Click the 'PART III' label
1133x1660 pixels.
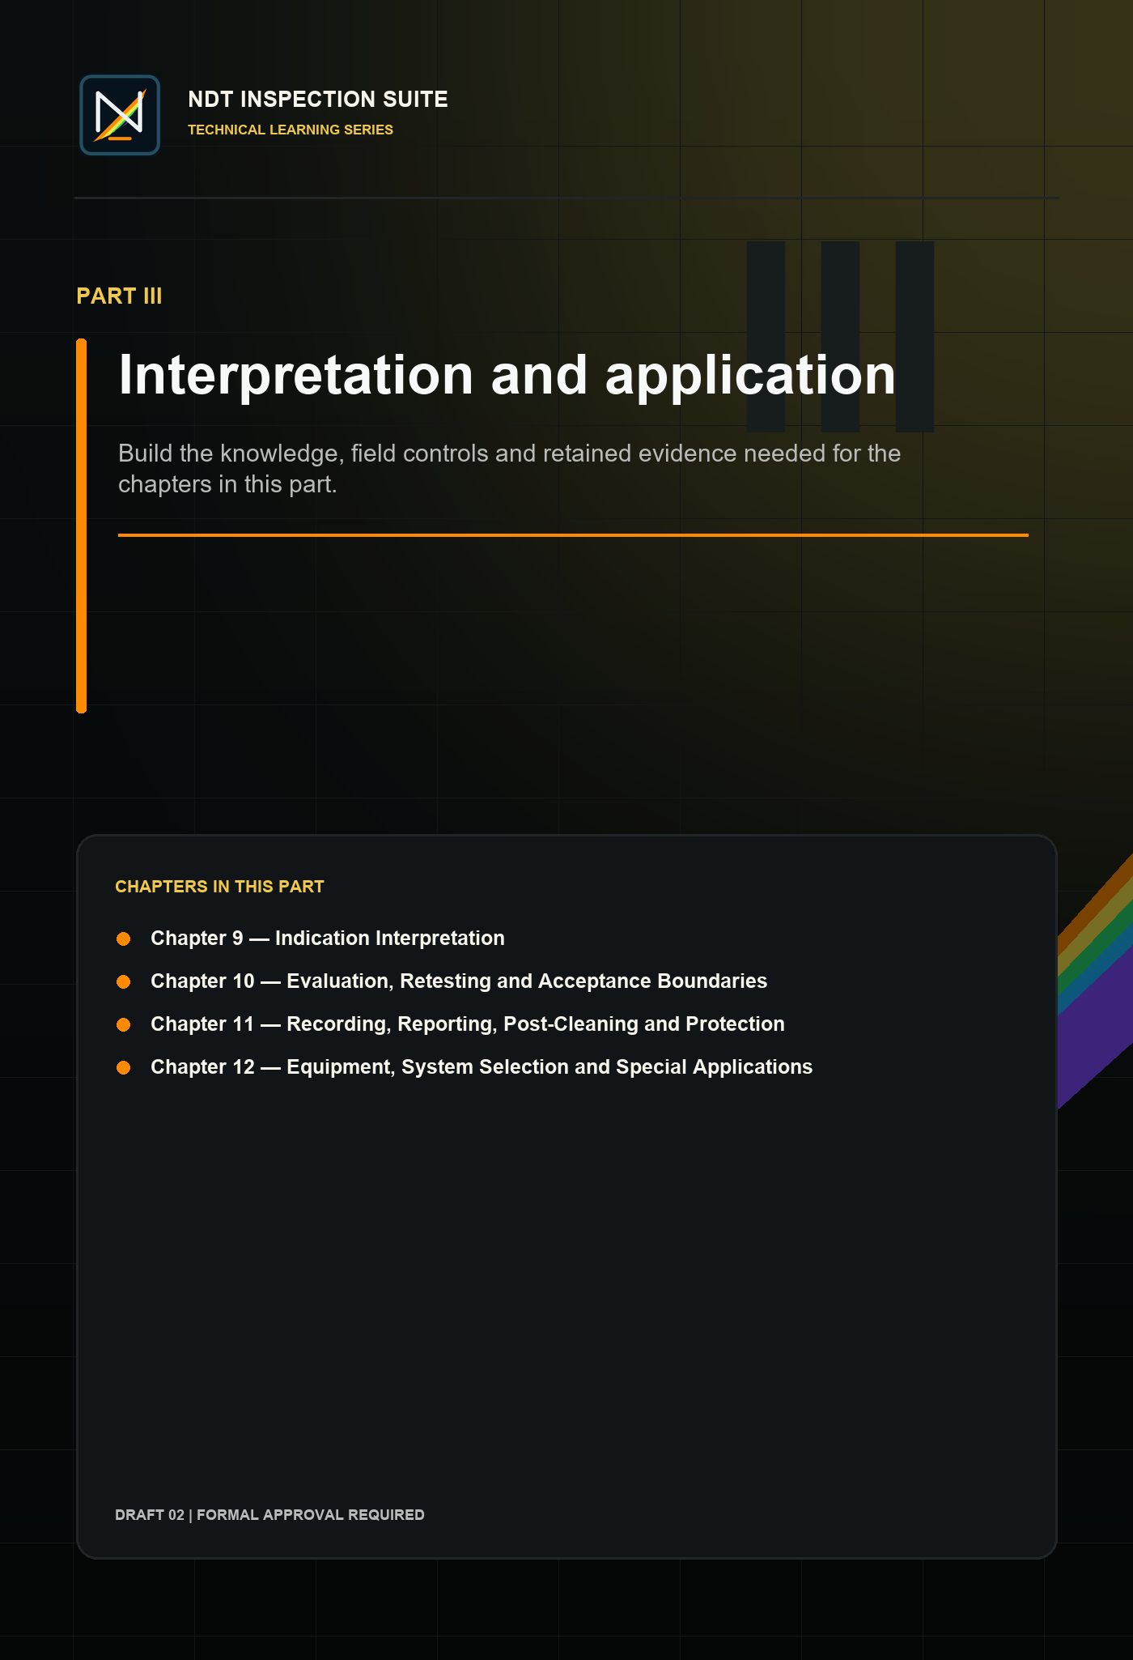(x=119, y=296)
